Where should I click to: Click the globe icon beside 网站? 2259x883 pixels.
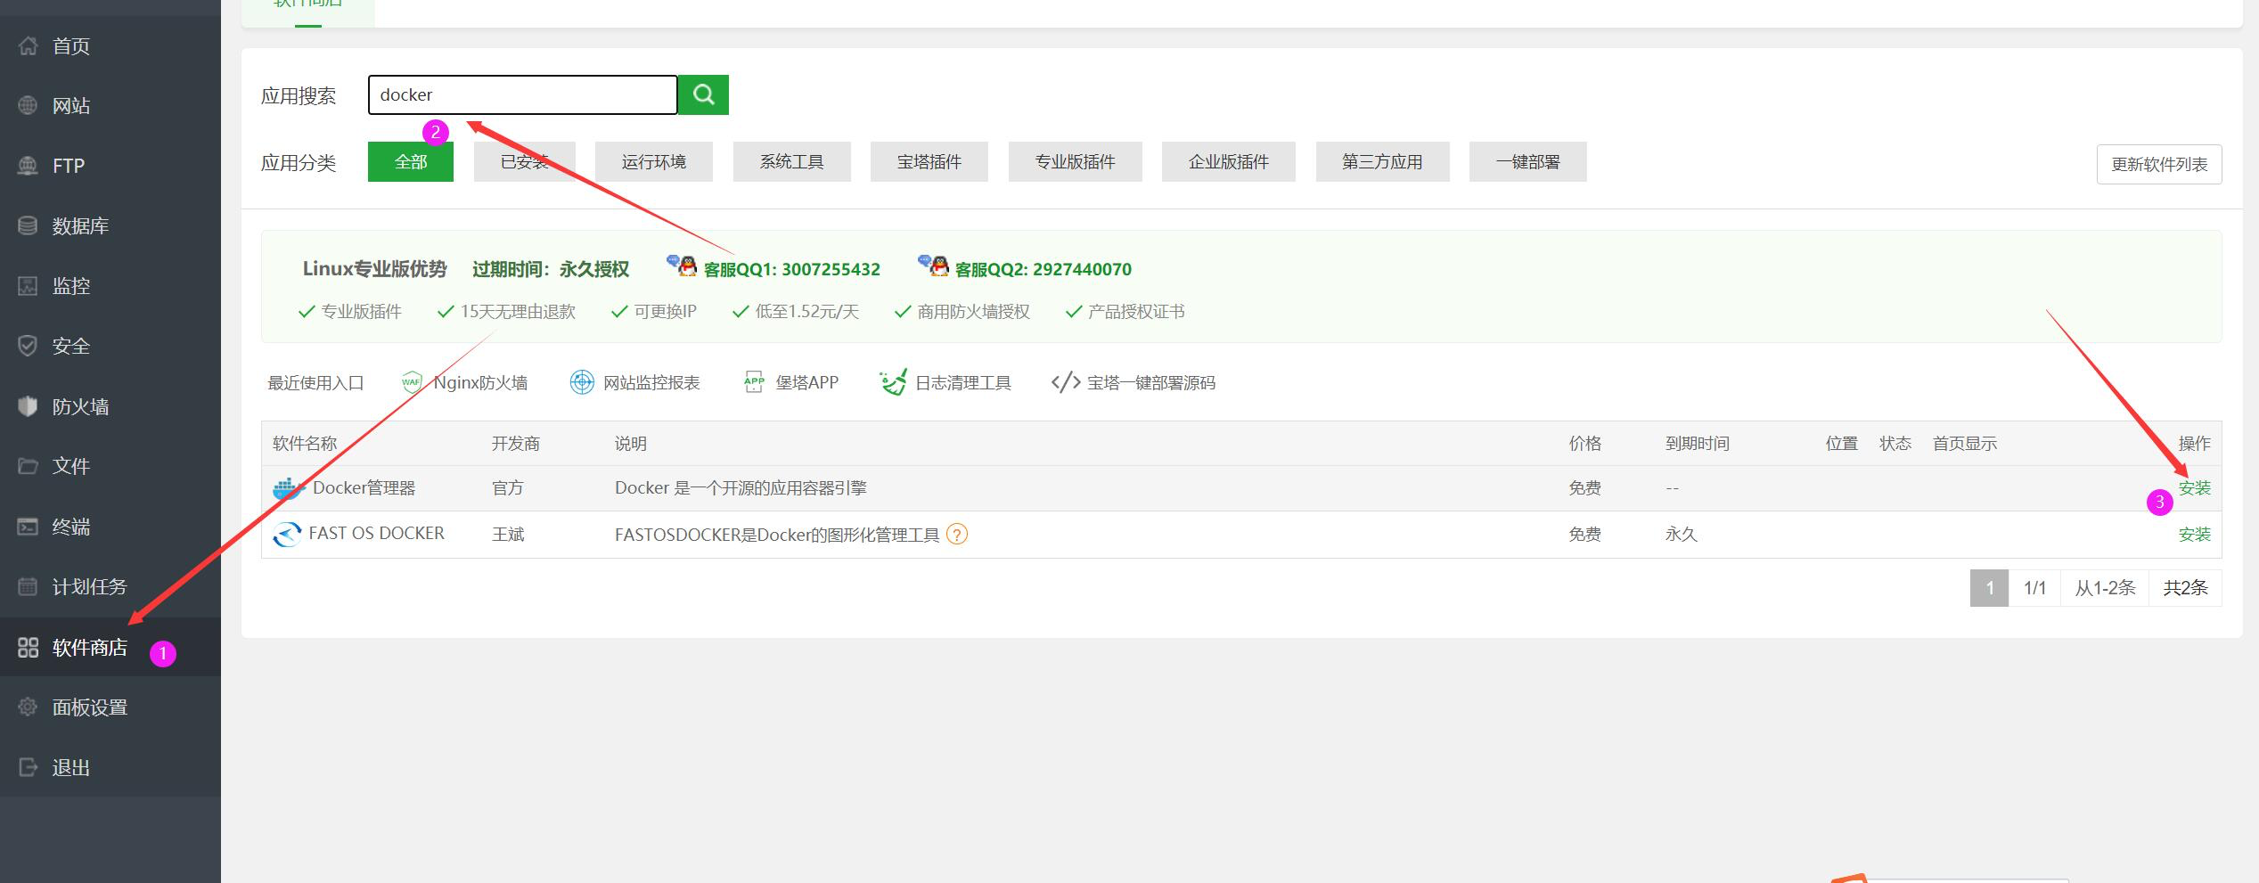28,105
